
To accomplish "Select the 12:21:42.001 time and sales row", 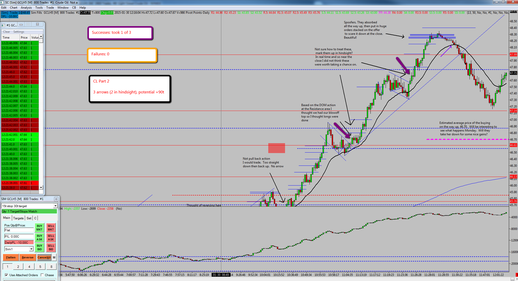I will click(20, 135).
